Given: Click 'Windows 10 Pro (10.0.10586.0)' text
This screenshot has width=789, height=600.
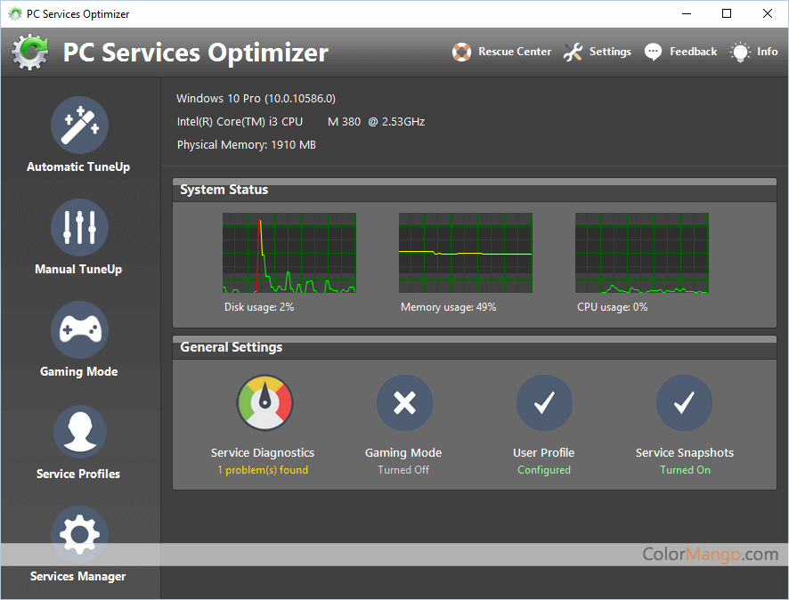Looking at the screenshot, I should click(x=256, y=99).
